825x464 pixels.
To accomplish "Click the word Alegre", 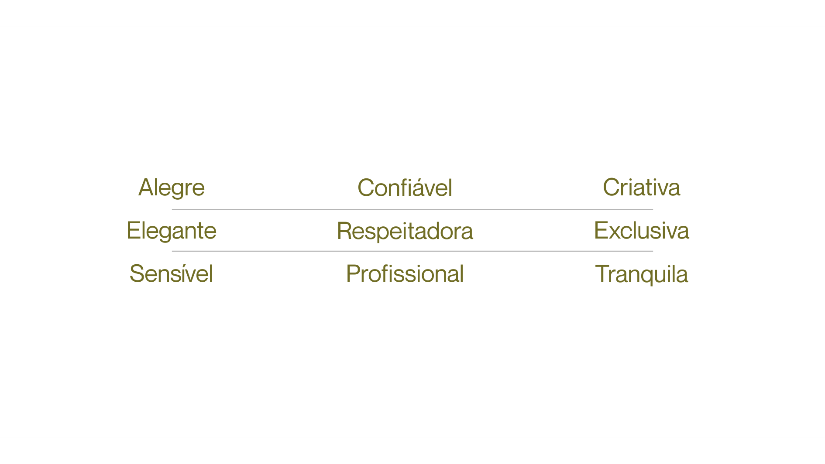I will (172, 188).
